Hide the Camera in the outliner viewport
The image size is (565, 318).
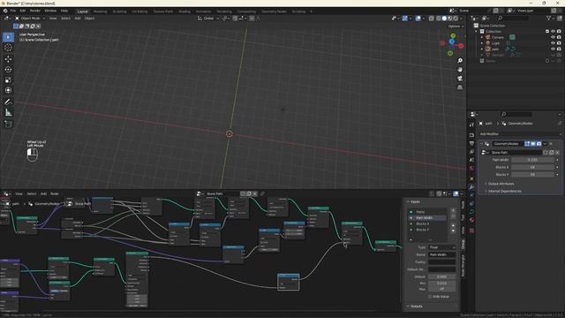[554, 37]
